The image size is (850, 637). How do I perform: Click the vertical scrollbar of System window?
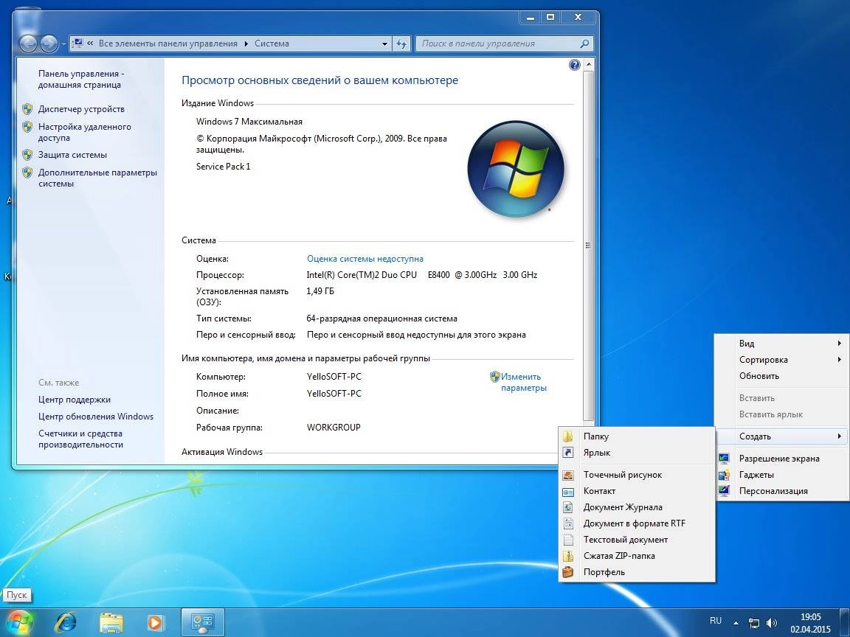[588, 246]
